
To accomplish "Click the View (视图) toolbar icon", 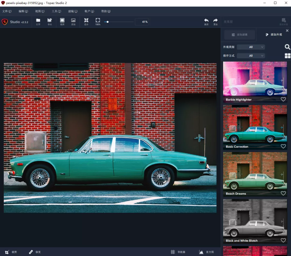I will (x=62, y=21).
